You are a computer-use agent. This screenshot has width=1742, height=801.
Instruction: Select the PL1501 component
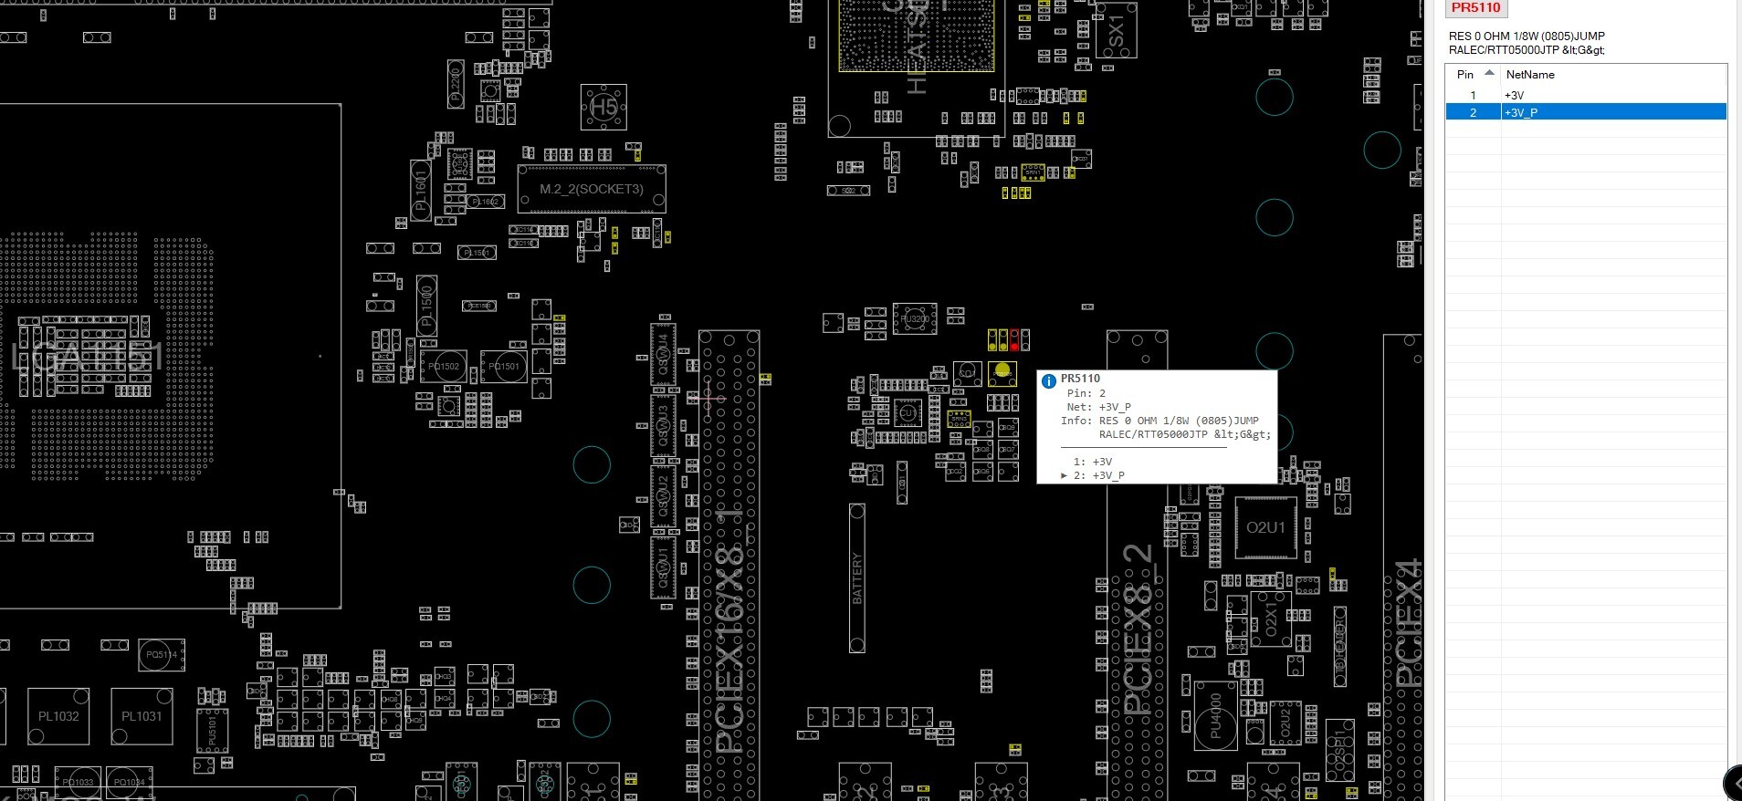tap(477, 253)
